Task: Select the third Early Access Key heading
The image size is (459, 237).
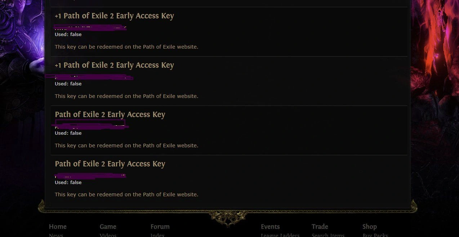Action: pos(110,115)
